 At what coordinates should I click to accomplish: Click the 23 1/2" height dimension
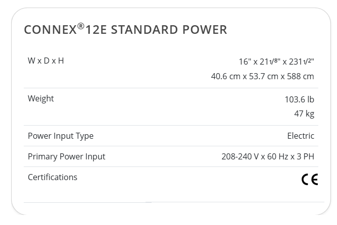click(301, 62)
